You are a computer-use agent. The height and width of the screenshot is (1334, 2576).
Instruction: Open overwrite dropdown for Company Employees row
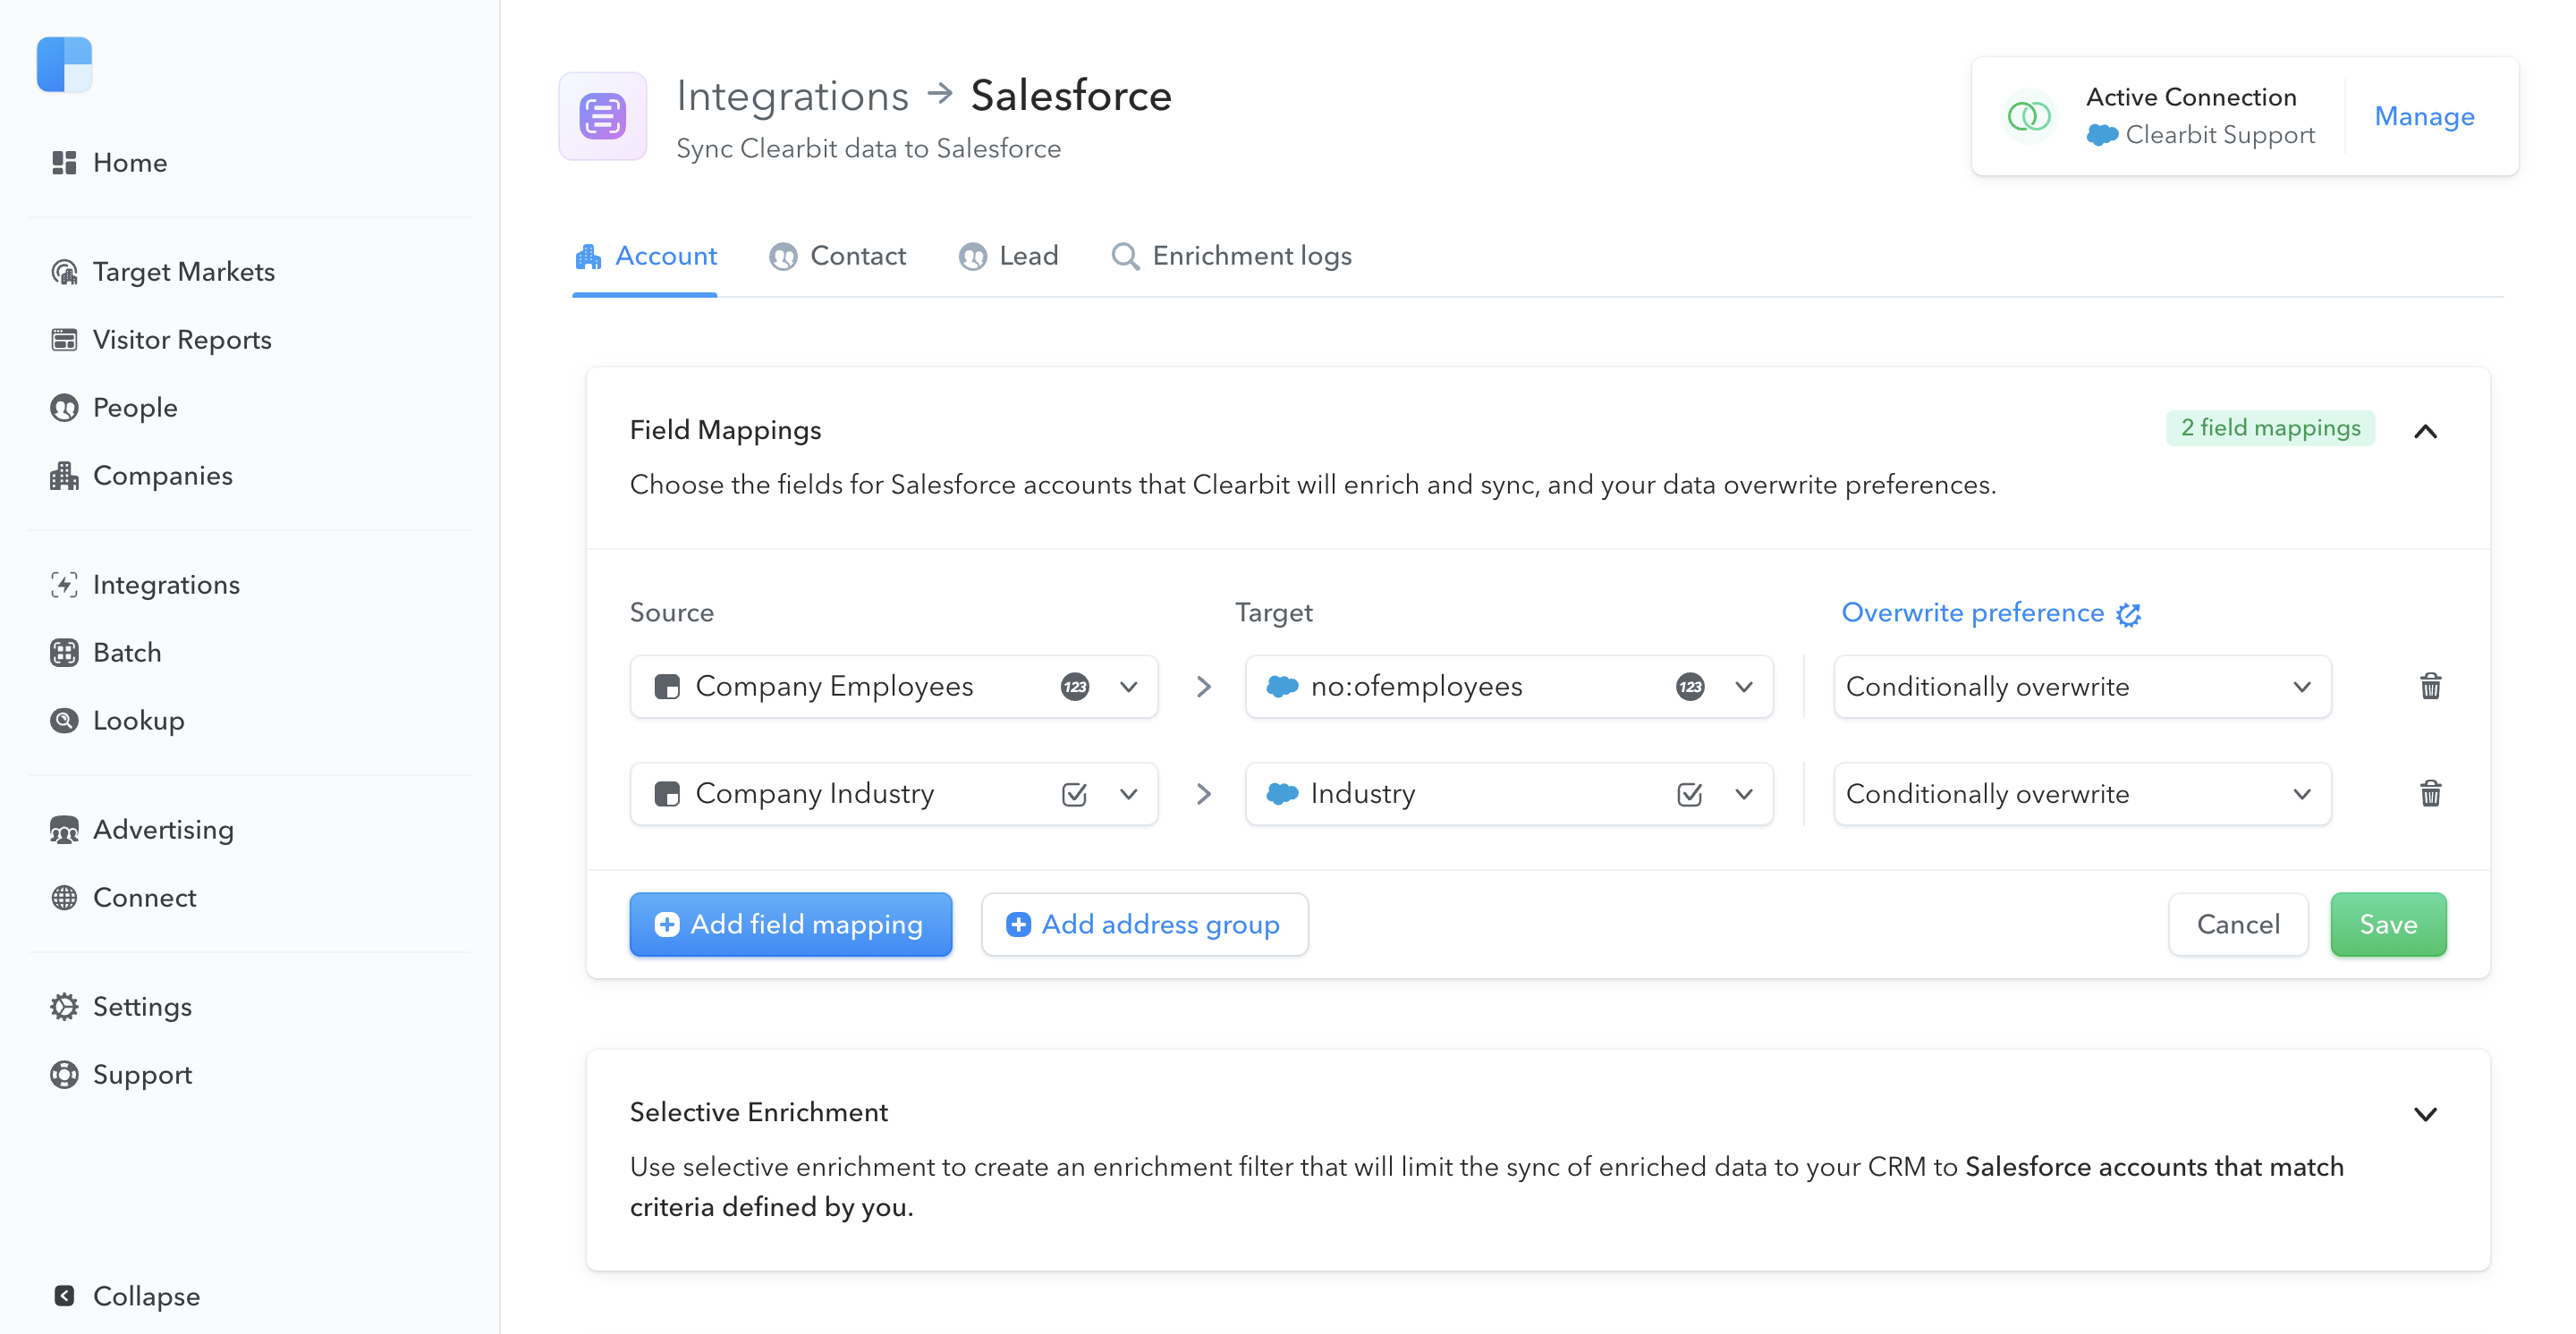pos(2082,687)
